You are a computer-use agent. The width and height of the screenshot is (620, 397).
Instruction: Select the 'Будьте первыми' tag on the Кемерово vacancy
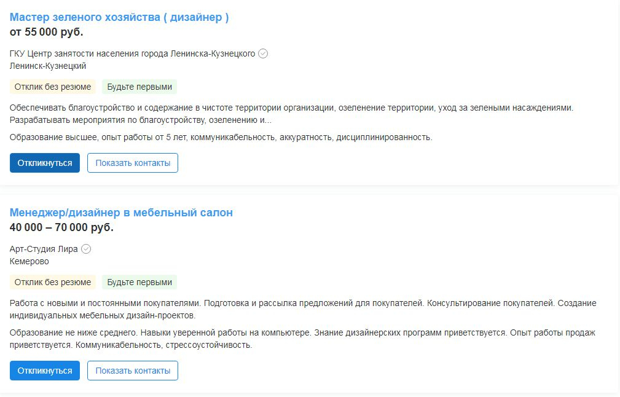click(x=139, y=282)
